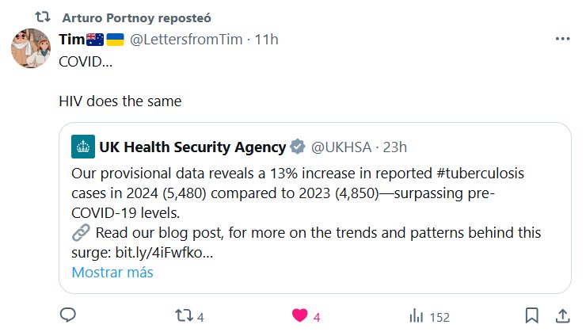Bookmark this post
The height and width of the screenshot is (336, 586).
coord(532,315)
